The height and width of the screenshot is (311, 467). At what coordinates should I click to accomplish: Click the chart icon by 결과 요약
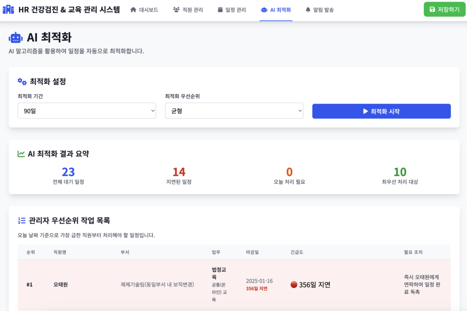pos(21,154)
